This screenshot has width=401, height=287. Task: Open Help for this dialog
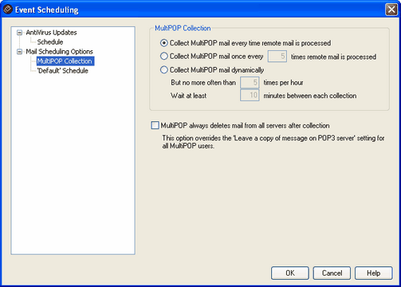point(374,273)
